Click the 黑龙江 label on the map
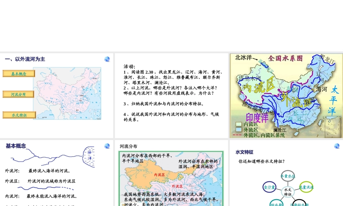The width and height of the screenshot is (343, 206). (328, 59)
